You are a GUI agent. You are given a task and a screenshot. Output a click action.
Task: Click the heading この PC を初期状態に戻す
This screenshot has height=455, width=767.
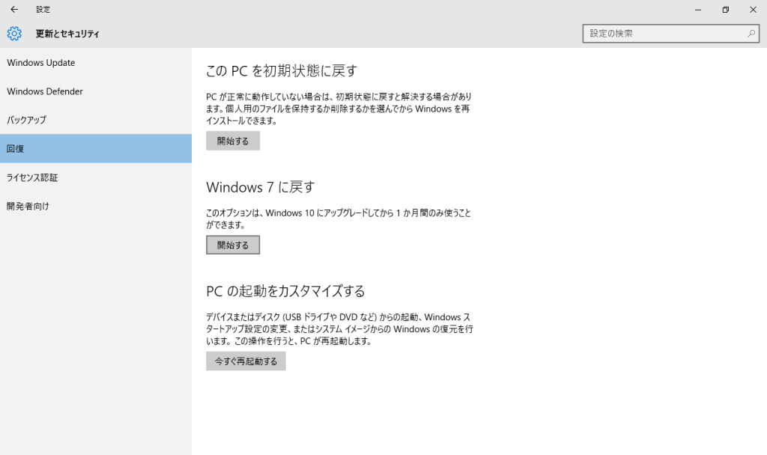coord(282,71)
